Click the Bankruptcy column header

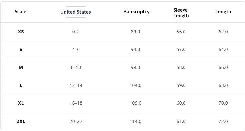pyautogui.click(x=136, y=12)
